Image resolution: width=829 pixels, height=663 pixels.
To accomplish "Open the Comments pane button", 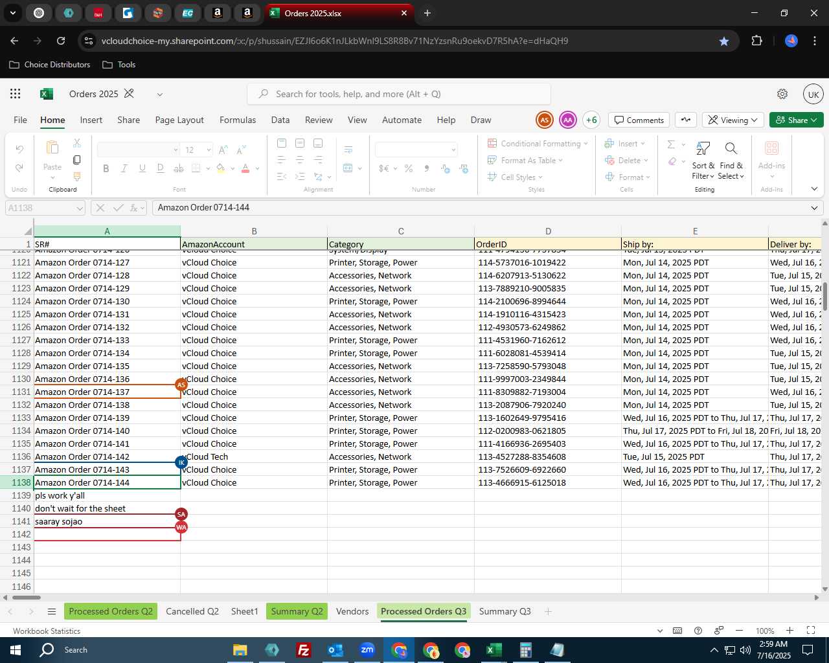I will [639, 120].
